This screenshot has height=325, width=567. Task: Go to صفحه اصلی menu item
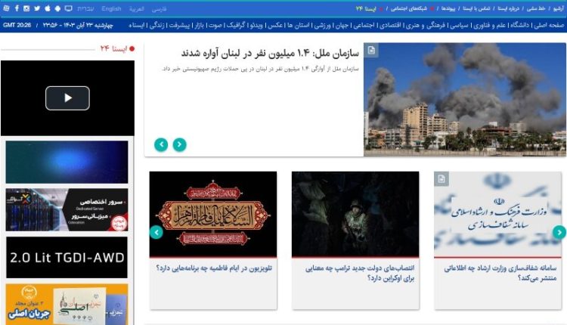[x=549, y=25]
